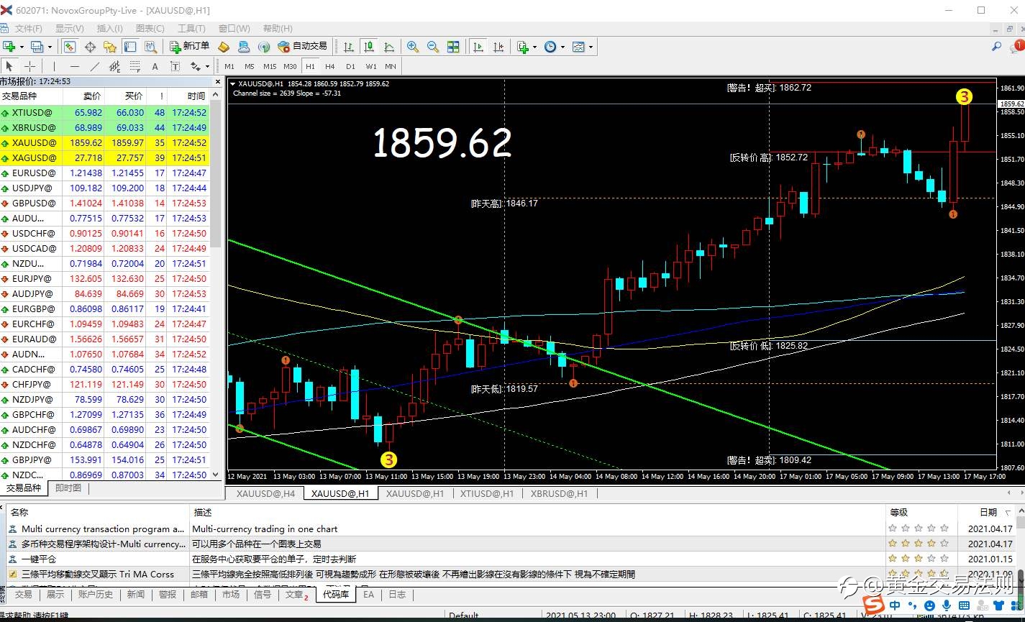Click the New Chart toolbar icon
1025x622 pixels.
(9, 47)
